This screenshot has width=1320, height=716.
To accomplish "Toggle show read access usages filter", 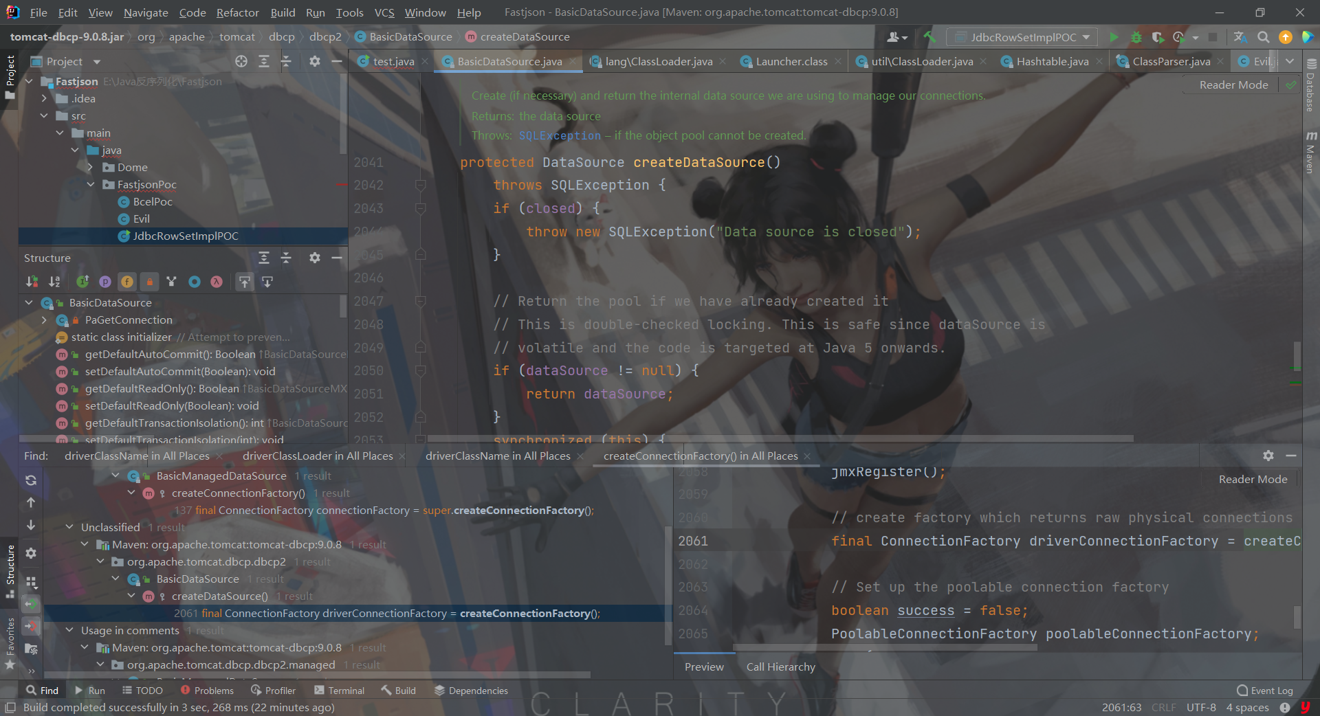I will click(31, 604).
